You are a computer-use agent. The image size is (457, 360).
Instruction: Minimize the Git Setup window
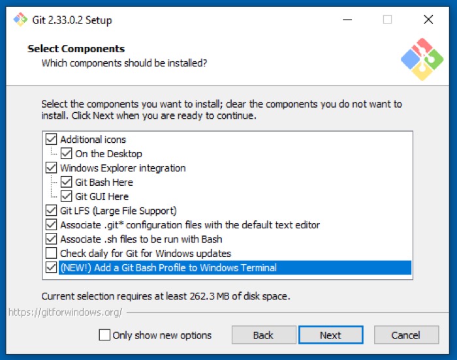[347, 20]
